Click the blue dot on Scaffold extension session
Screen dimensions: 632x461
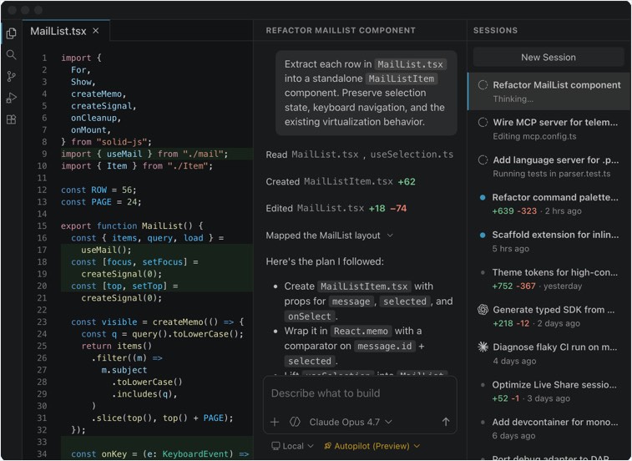click(x=483, y=235)
